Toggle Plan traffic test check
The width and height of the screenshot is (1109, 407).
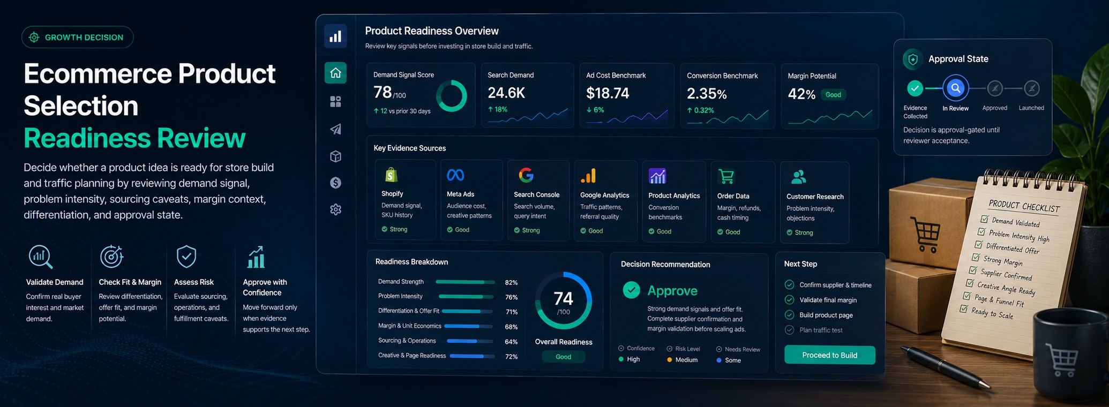coord(789,330)
